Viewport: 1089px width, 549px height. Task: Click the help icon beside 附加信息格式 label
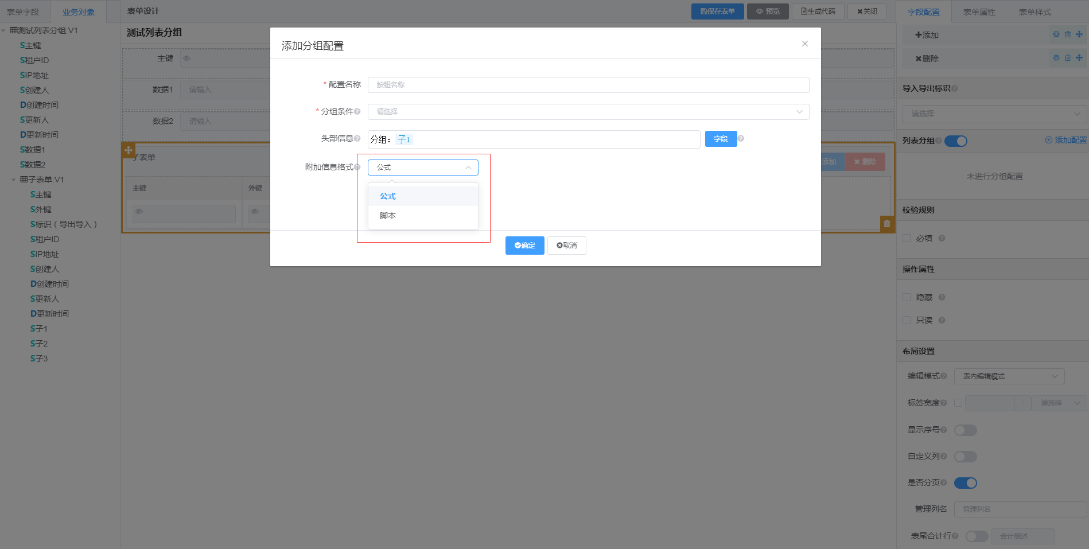click(357, 168)
